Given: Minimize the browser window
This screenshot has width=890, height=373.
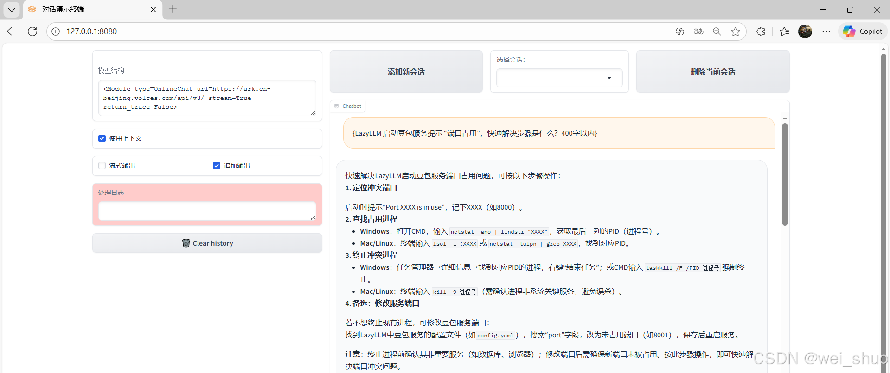Looking at the screenshot, I should (824, 9).
